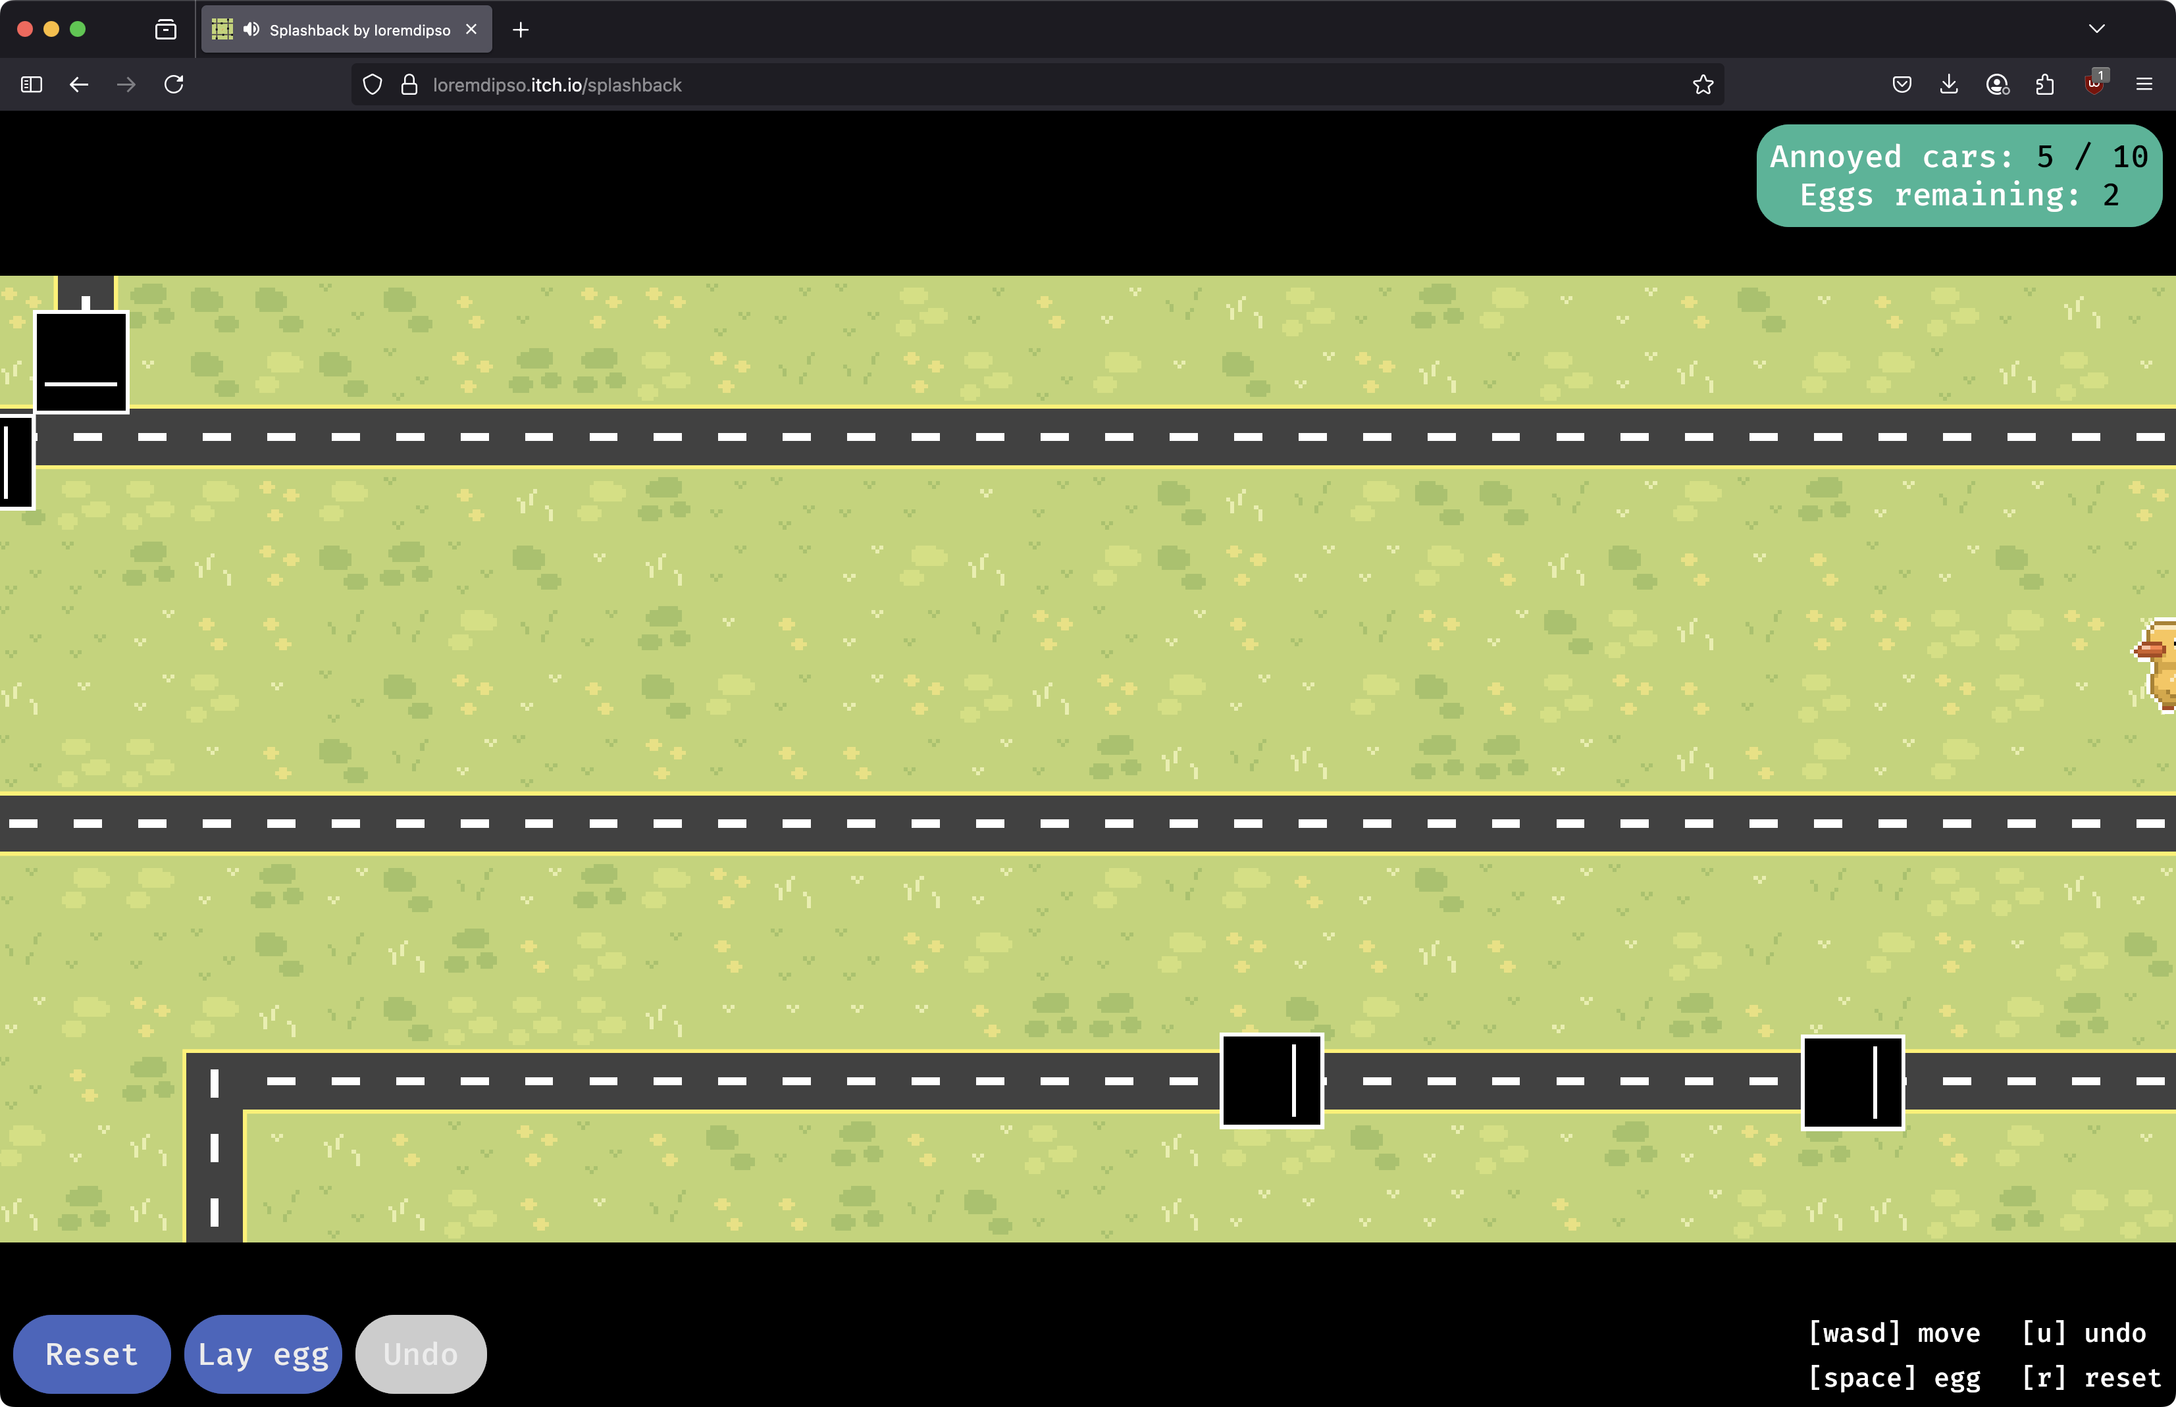This screenshot has width=2176, height=1407.
Task: Click the uBlock Origin shield icon
Action: pyautogui.click(x=2094, y=84)
